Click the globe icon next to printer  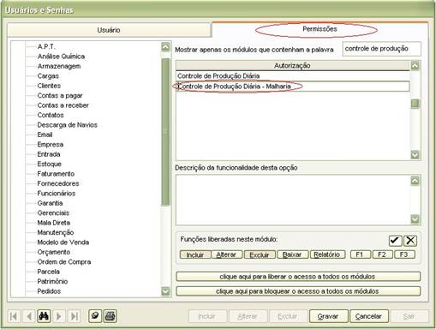(95, 316)
